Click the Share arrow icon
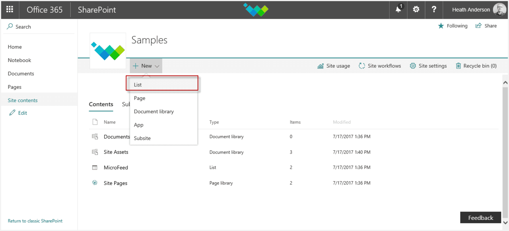 479,26
